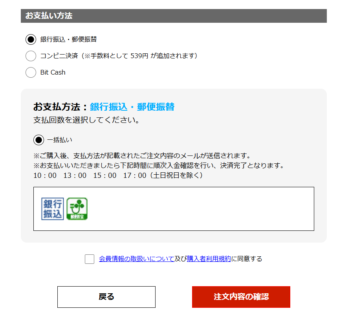350x318 pixels.
Task: Pick the 一括払い lump-sum radio button
Action: point(38,140)
